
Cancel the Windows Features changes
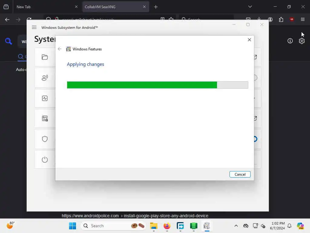[240, 174]
